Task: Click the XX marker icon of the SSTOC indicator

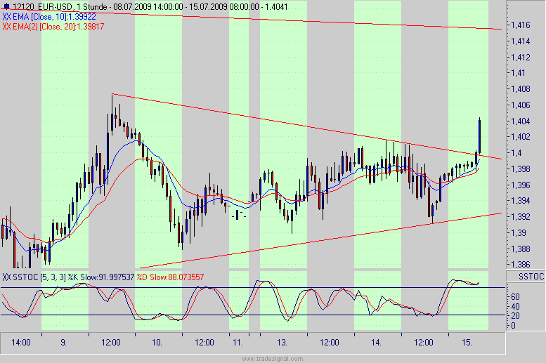Action: pyautogui.click(x=6, y=277)
